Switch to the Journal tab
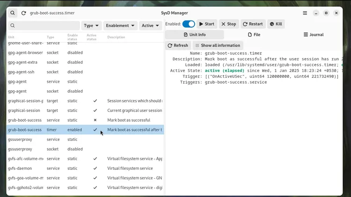351x197 pixels. tap(314, 35)
